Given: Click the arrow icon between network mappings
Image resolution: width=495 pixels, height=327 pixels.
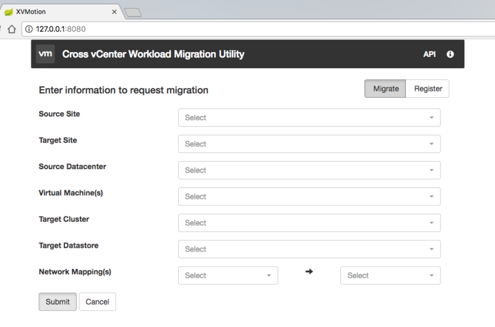Looking at the screenshot, I should (309, 271).
